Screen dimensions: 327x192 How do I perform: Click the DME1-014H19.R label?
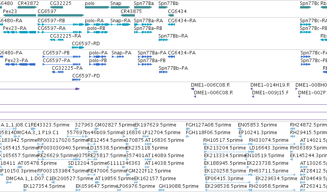point(270,85)
